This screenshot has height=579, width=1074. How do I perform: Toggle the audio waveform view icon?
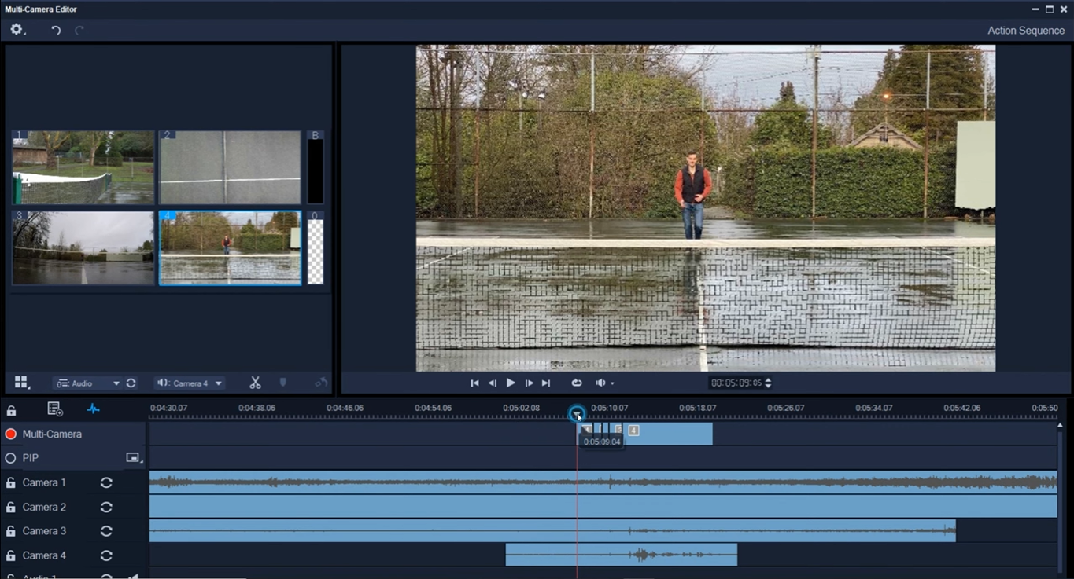pyautogui.click(x=94, y=409)
